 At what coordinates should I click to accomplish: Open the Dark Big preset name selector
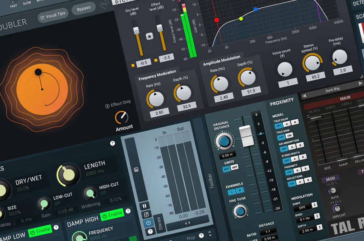pyautogui.click(x=332, y=89)
